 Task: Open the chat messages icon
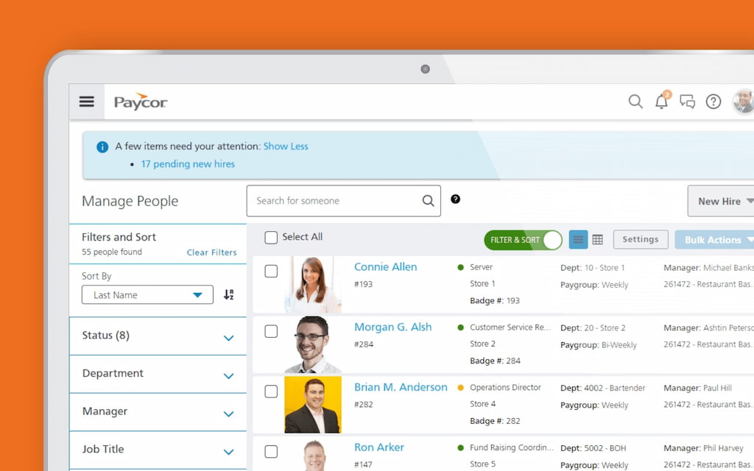tap(687, 102)
